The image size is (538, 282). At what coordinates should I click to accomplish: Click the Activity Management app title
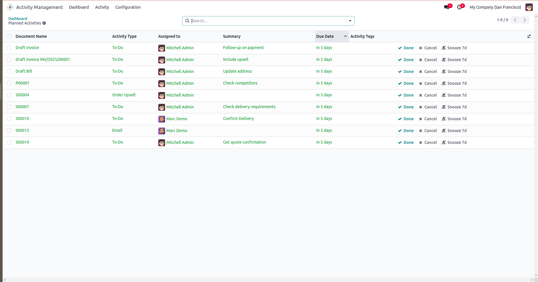click(40, 7)
